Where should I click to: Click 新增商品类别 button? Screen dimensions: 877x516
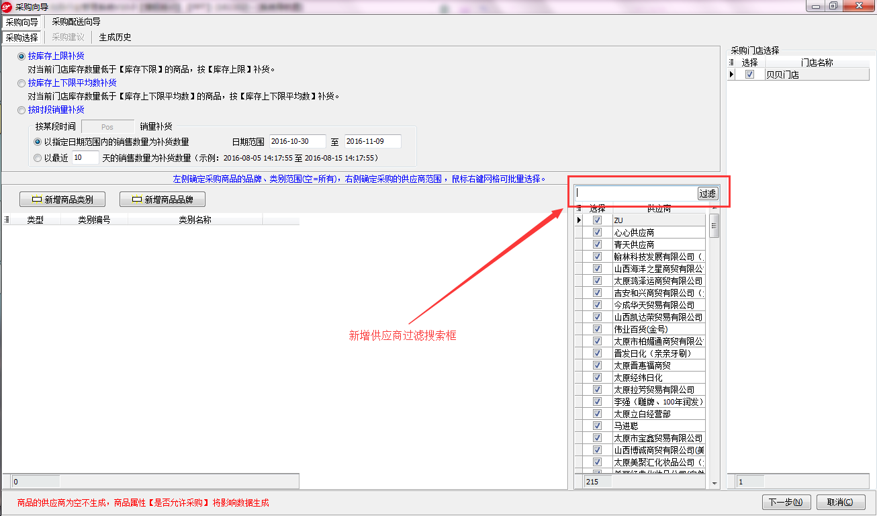click(x=62, y=200)
